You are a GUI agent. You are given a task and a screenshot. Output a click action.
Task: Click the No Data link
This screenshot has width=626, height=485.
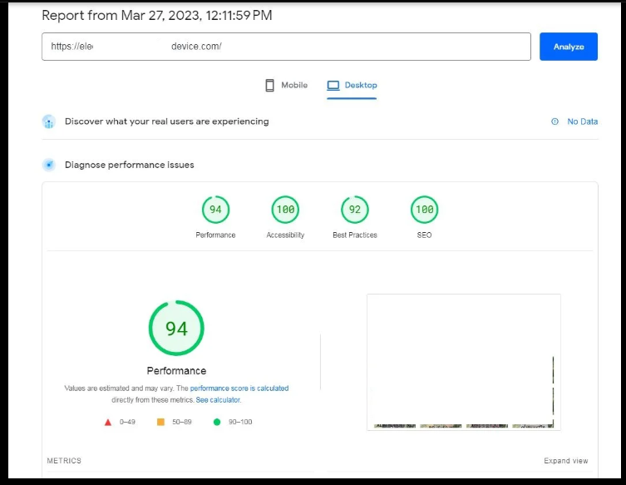pos(582,121)
